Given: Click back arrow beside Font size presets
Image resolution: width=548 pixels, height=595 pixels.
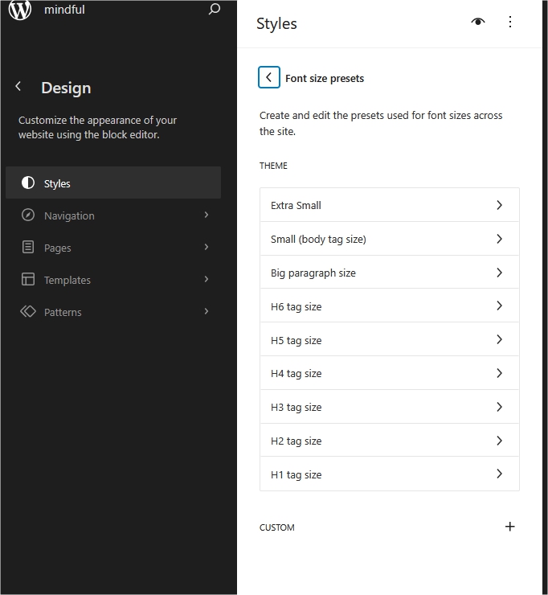Looking at the screenshot, I should (269, 77).
